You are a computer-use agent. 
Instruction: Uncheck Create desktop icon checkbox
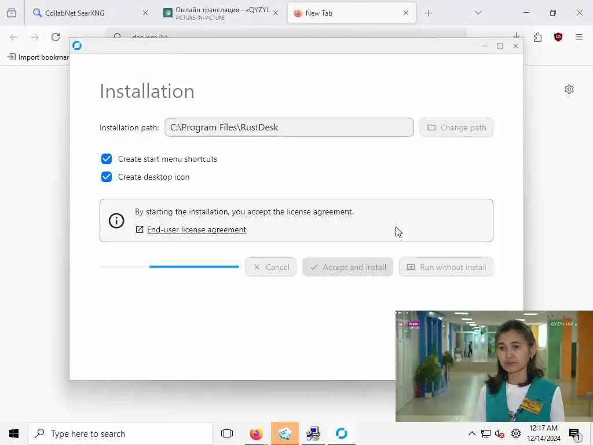107,177
